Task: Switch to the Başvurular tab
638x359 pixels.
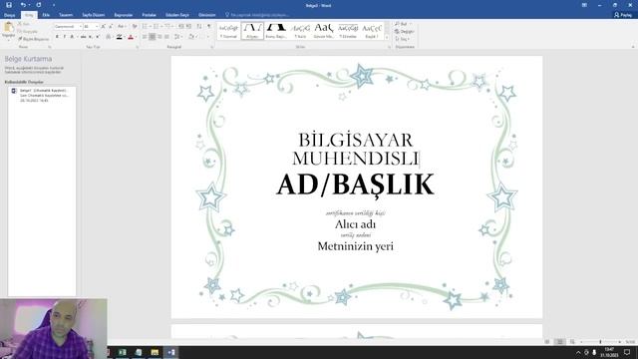Action: click(x=124, y=15)
